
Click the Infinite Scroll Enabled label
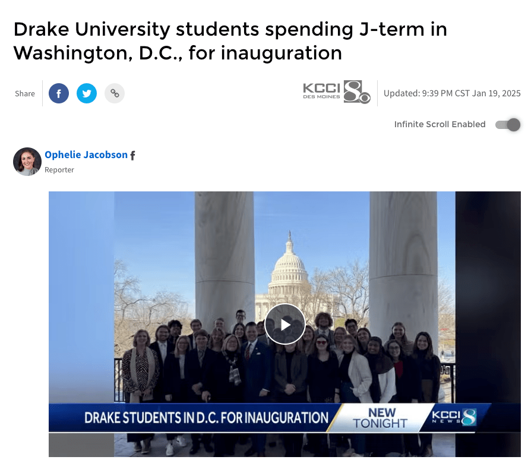tap(440, 124)
